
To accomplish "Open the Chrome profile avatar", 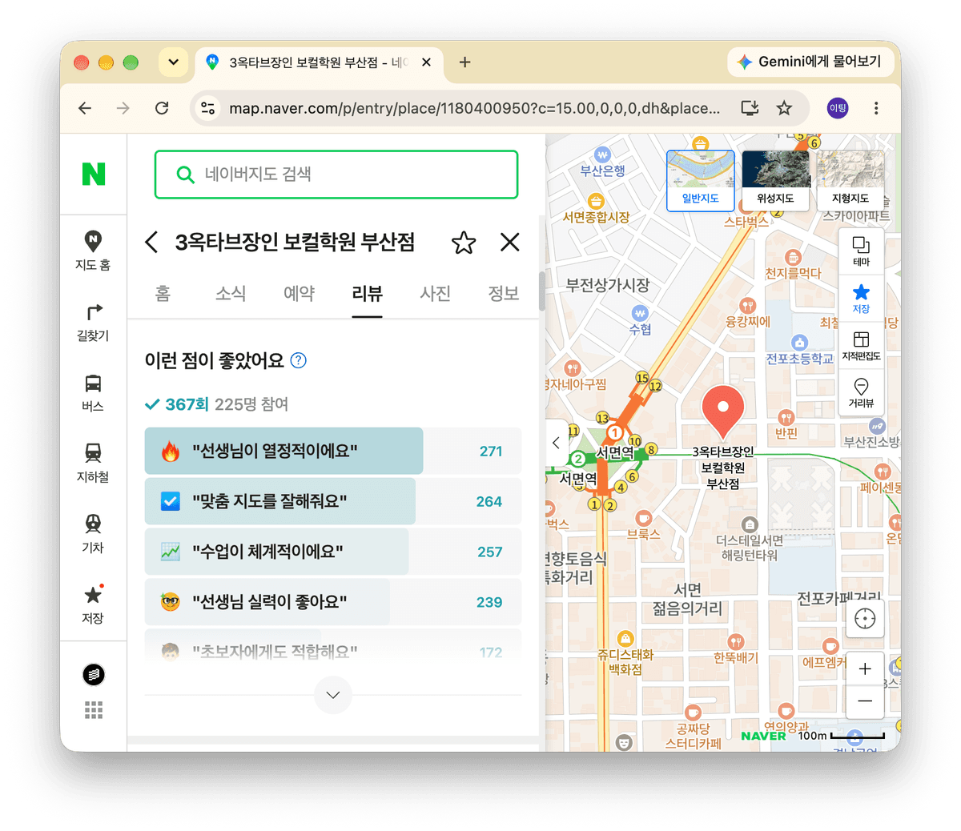I will coord(838,108).
